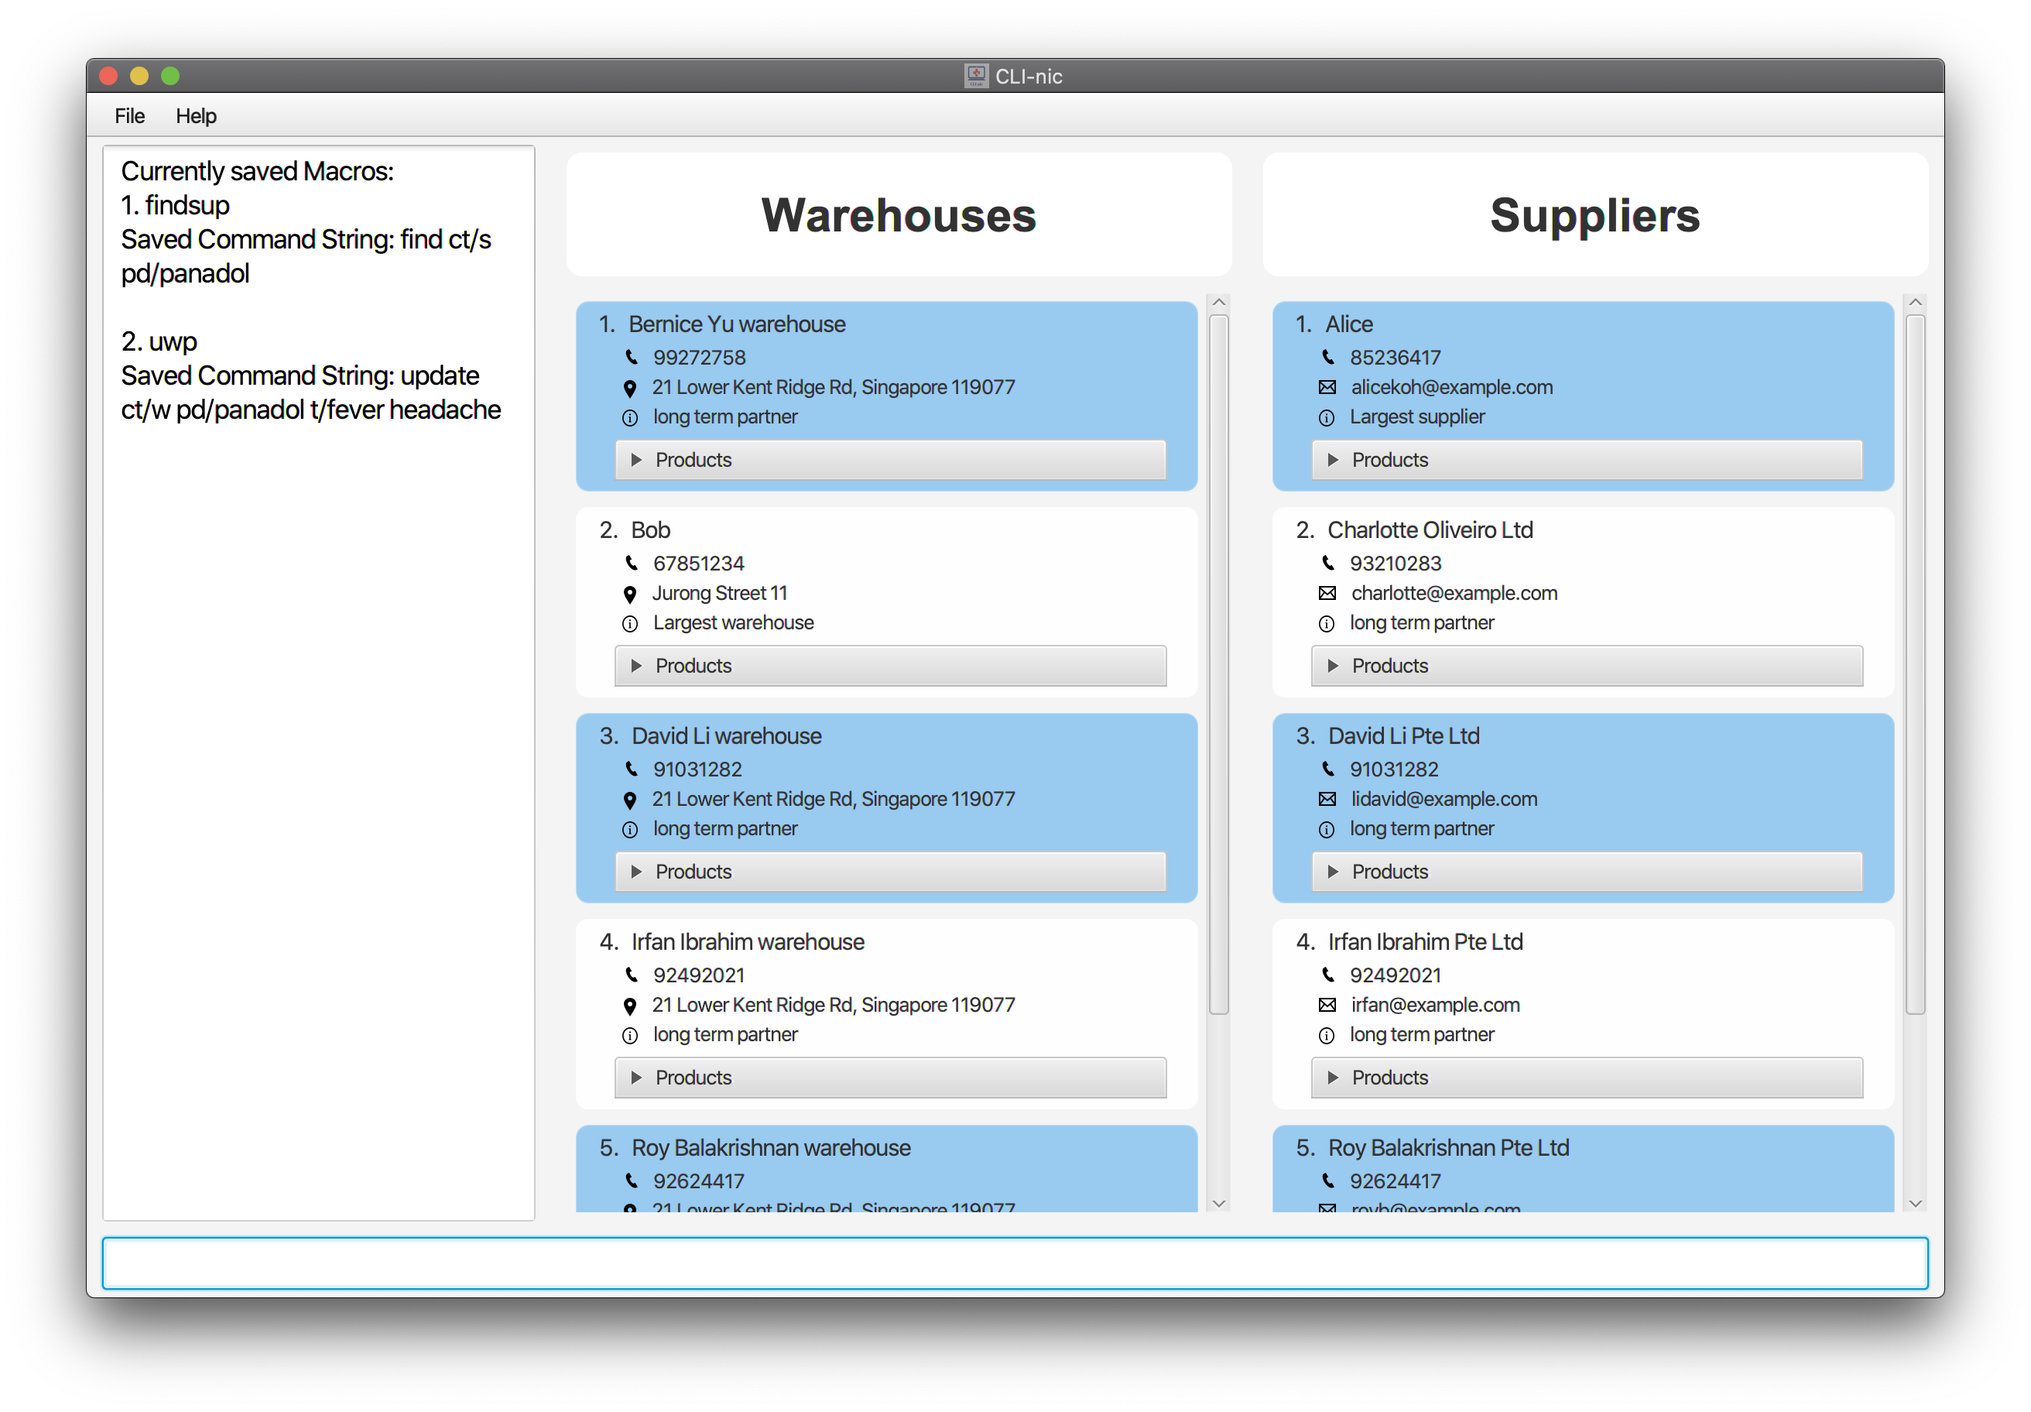Image resolution: width=2031 pixels, height=1412 pixels.
Task: Select supplier name Roy Balakrishnan Pte Ltd
Action: pyautogui.click(x=1448, y=1150)
